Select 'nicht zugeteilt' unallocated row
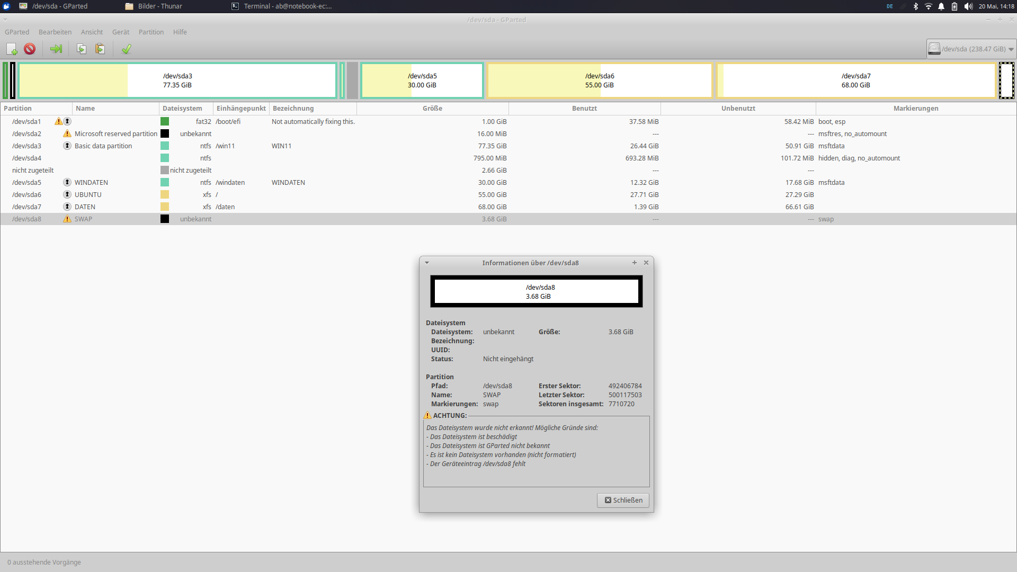 [x=508, y=171]
